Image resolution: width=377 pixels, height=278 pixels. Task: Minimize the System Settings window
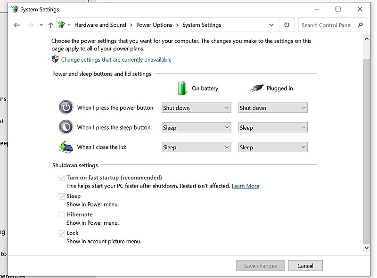click(x=317, y=9)
